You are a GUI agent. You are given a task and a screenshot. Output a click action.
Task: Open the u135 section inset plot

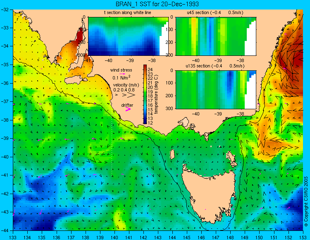click(x=216, y=89)
